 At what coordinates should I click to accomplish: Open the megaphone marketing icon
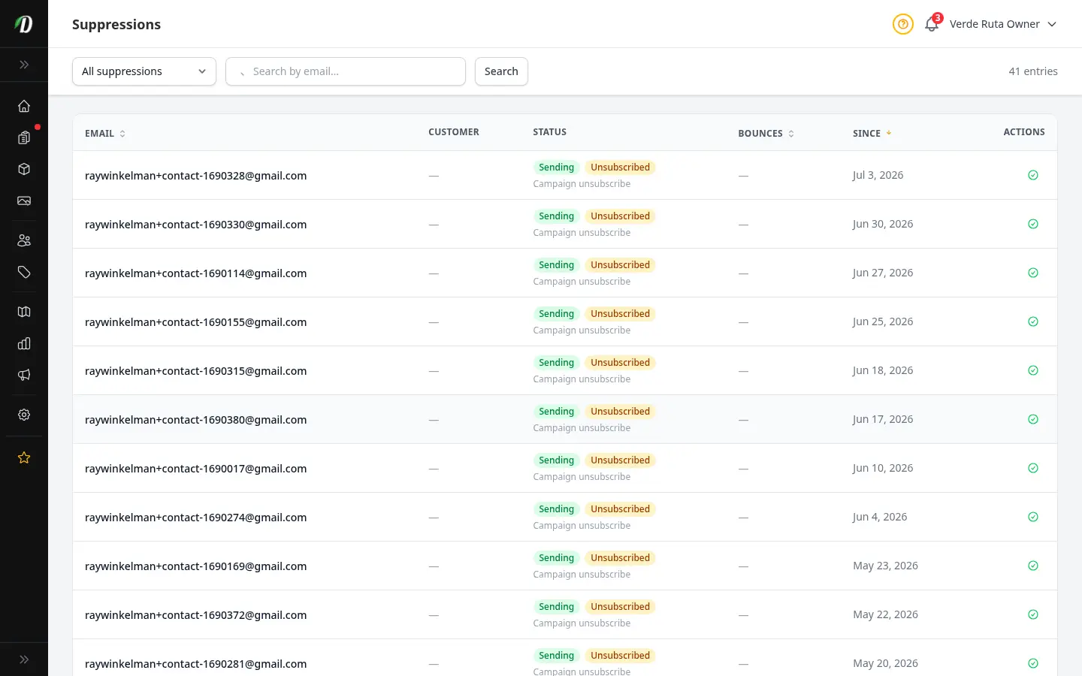(x=24, y=375)
